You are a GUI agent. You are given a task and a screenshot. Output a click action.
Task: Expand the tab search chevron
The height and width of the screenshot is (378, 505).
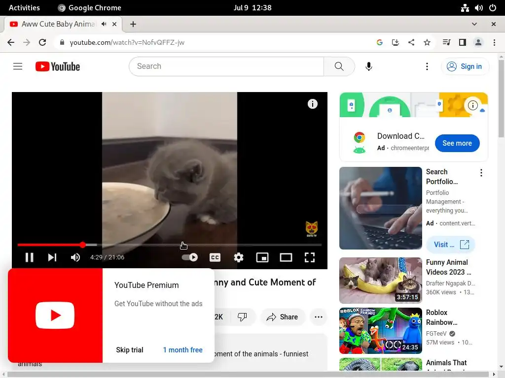(474, 24)
